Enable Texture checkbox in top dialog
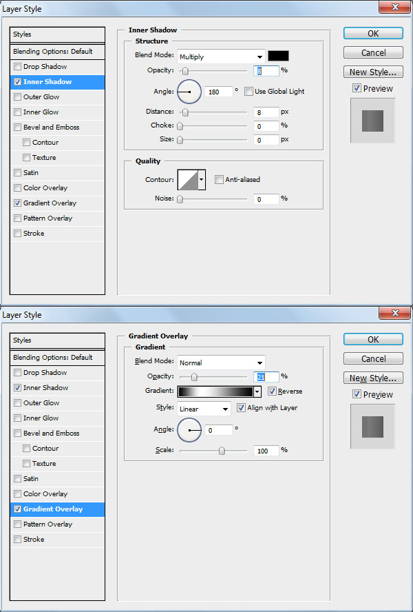 point(27,158)
